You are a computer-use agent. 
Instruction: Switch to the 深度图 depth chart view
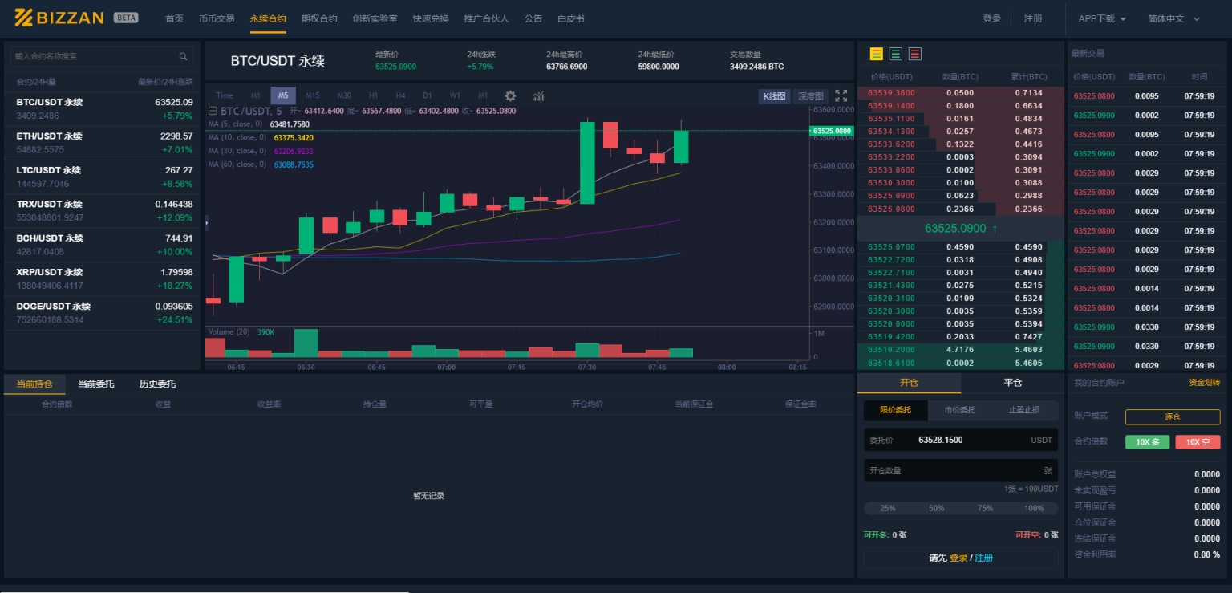(x=811, y=96)
